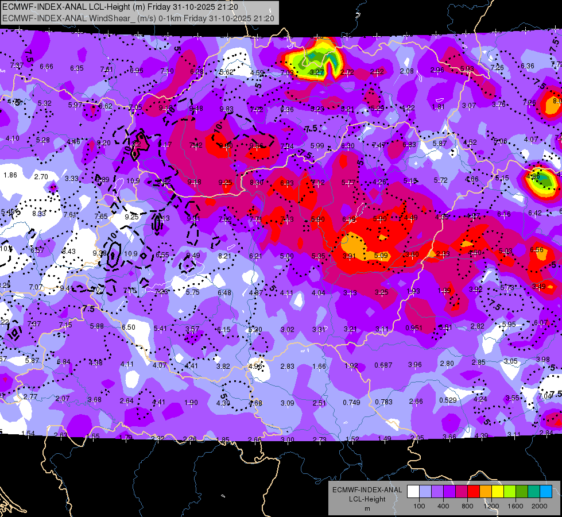
Task: Click the legend scale label 2000
Action: [540, 506]
